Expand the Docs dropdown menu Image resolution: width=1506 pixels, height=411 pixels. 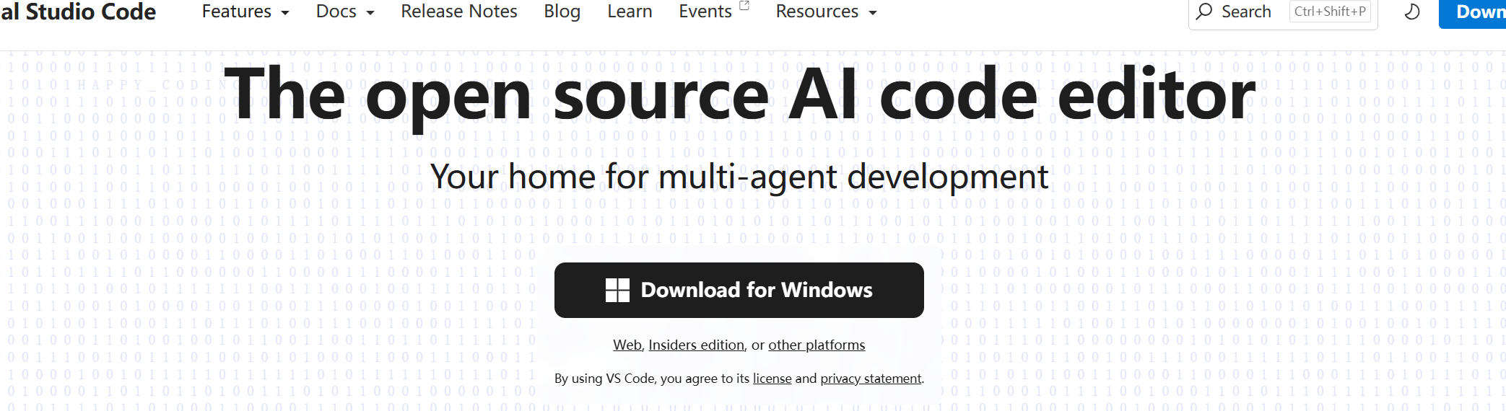(x=345, y=12)
